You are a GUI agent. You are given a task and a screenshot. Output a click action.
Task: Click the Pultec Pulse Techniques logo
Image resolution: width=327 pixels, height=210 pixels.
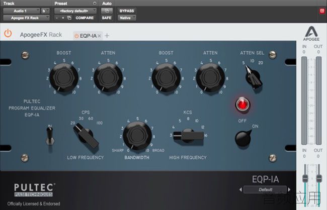point(34,190)
